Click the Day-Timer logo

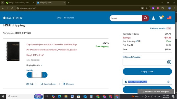tap(13, 18)
